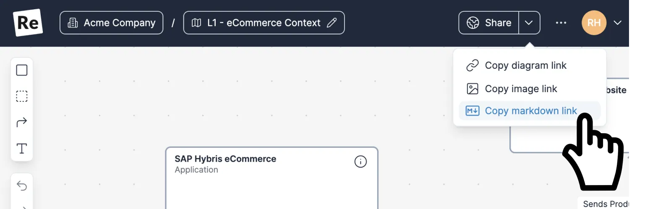Select the Text tool
This screenshot has width=663, height=209.
(22, 149)
